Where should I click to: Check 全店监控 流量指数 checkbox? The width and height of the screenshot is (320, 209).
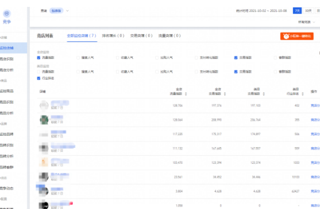tap(38, 58)
